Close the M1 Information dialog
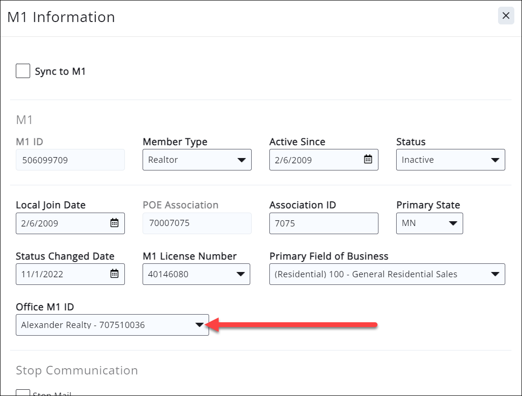The width and height of the screenshot is (522, 396). 506,16
